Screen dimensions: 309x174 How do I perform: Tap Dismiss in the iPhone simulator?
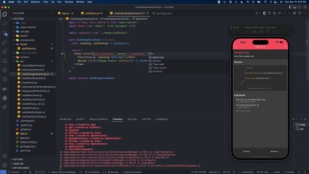coord(246,151)
